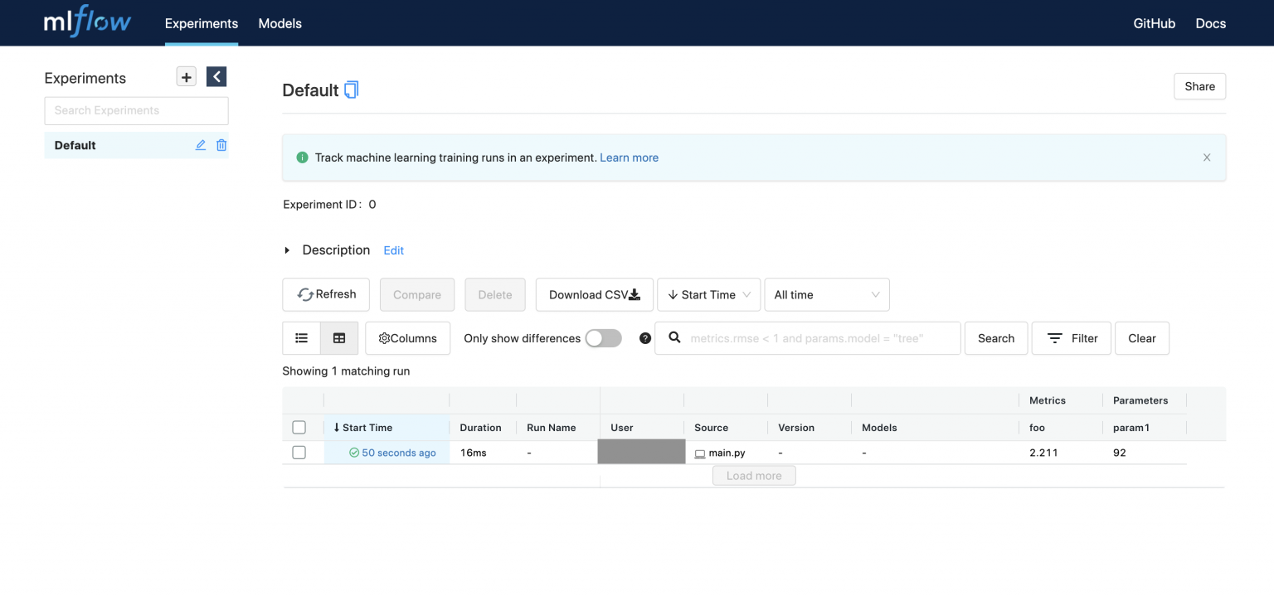Image resolution: width=1274 pixels, height=596 pixels.
Task: Click the search syntax help icon
Action: [645, 337]
